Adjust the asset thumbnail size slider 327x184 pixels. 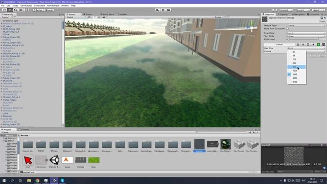pos(253,172)
